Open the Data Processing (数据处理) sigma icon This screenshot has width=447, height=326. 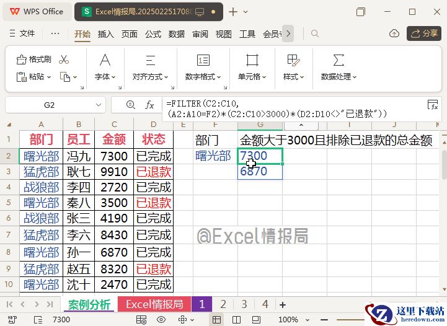pos(339,60)
